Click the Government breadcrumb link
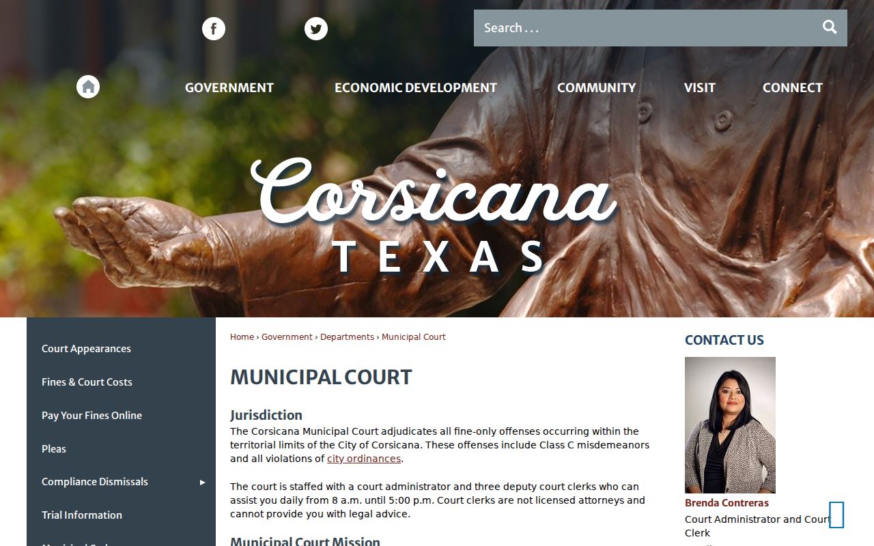Image resolution: width=874 pixels, height=546 pixels. tap(287, 337)
